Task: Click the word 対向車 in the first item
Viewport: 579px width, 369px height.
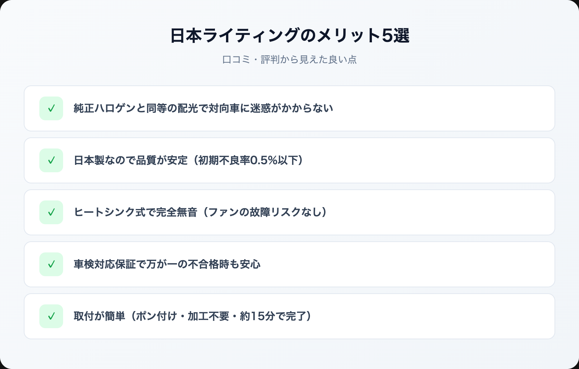Action: (224, 108)
